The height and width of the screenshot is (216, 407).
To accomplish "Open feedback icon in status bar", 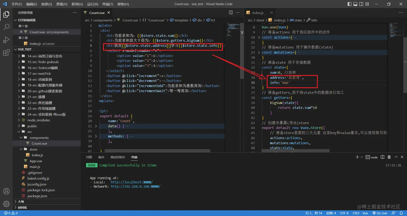I will tap(394, 213).
